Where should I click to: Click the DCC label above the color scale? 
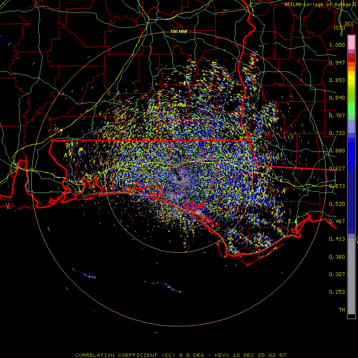(x=349, y=24)
